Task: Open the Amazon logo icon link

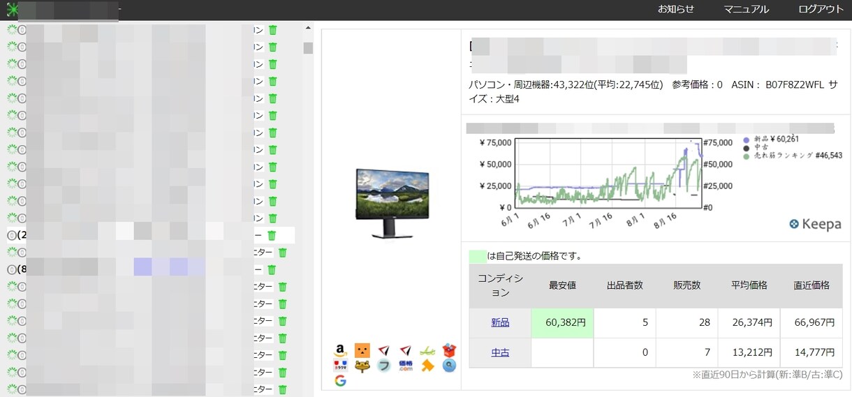Action: click(340, 350)
